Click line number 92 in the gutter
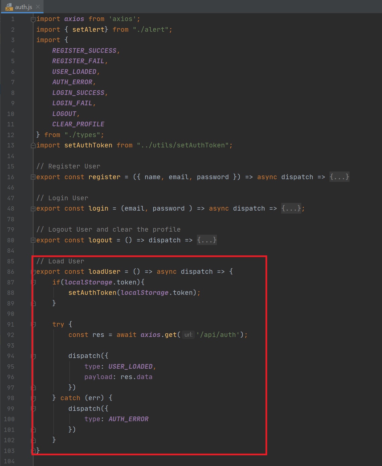This screenshot has height=466, width=382. click(x=11, y=335)
